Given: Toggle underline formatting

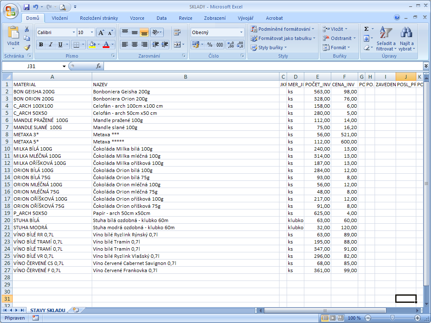Looking at the screenshot, I should pyautogui.click(x=60, y=45).
